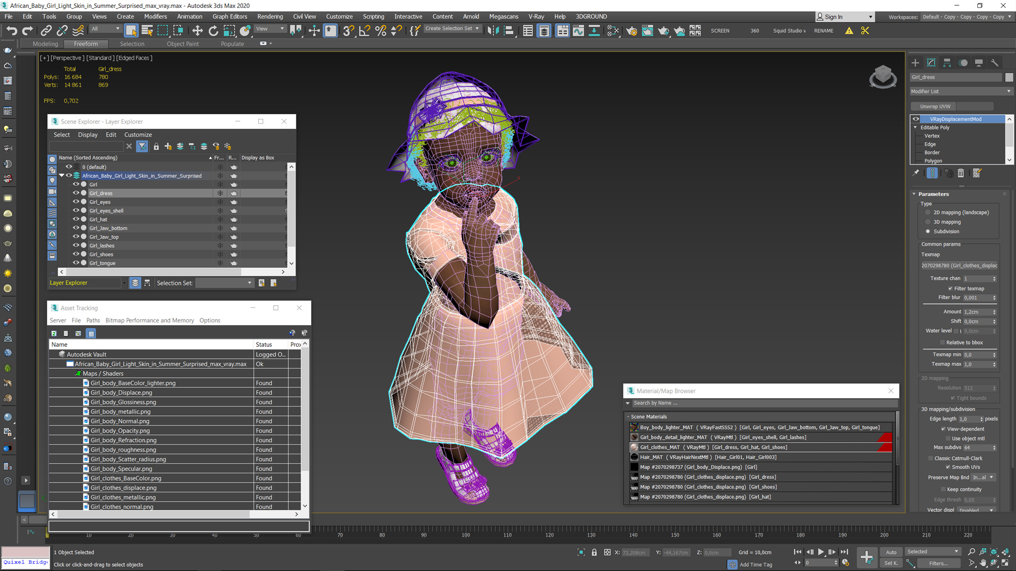Viewport: 1016px width, 571px height.
Task: Click the Time Configuration icon
Action: tap(846, 563)
